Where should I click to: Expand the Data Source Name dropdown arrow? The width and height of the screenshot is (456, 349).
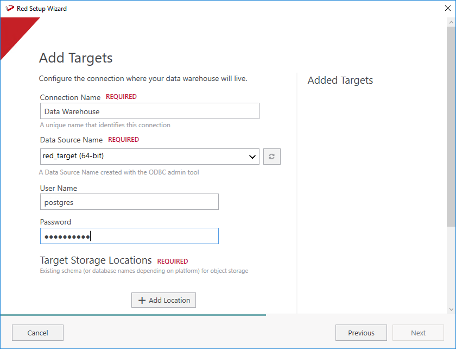click(252, 157)
